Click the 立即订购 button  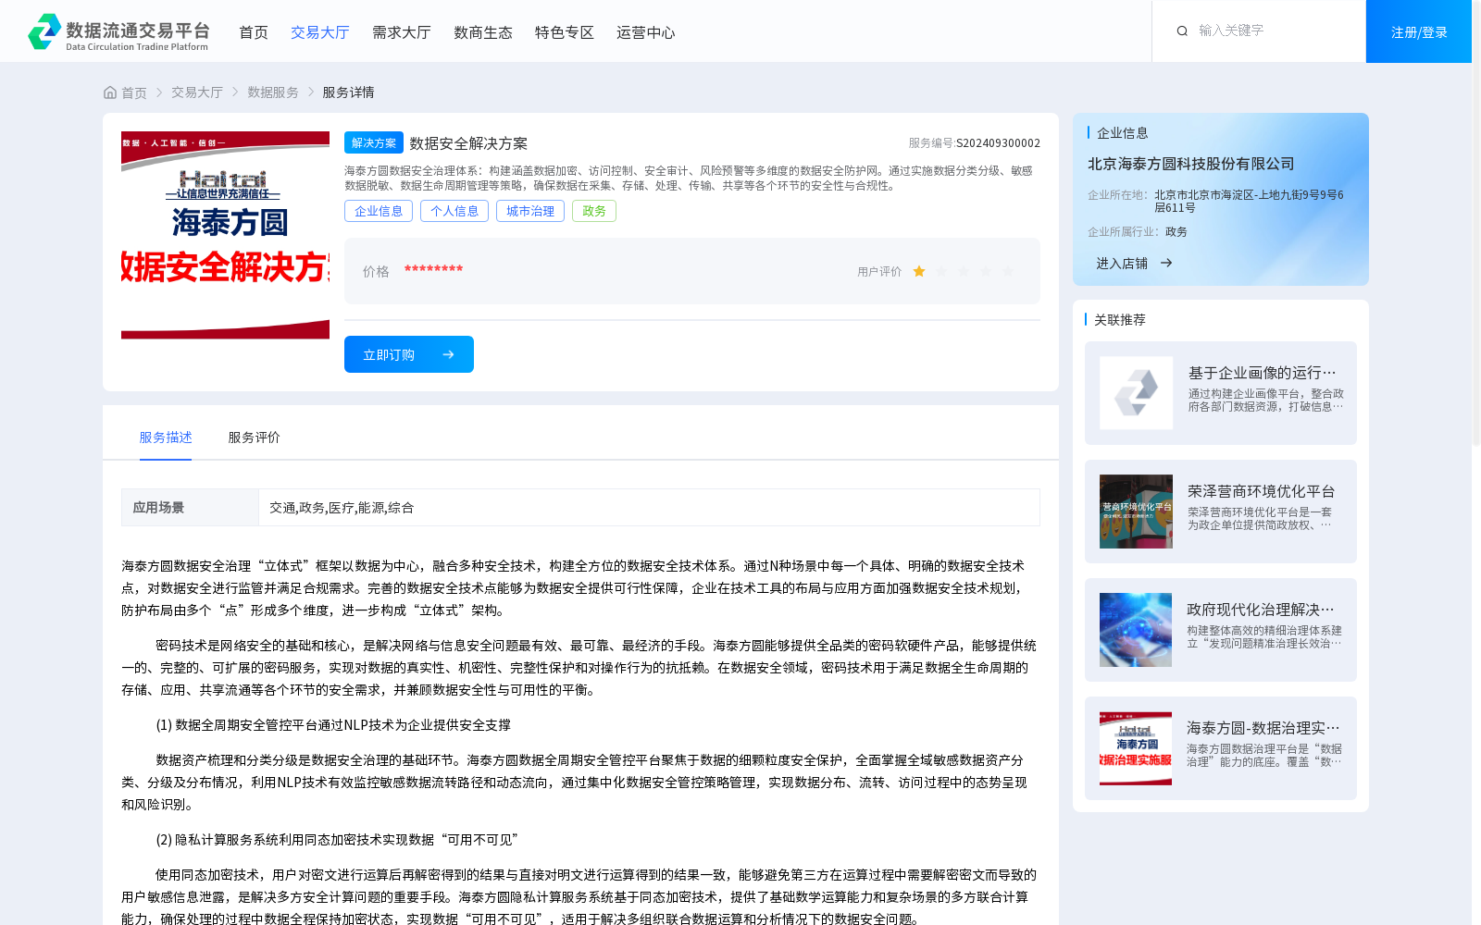(409, 354)
